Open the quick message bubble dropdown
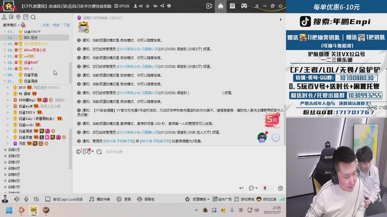The image size is (387, 217). click(x=253, y=188)
